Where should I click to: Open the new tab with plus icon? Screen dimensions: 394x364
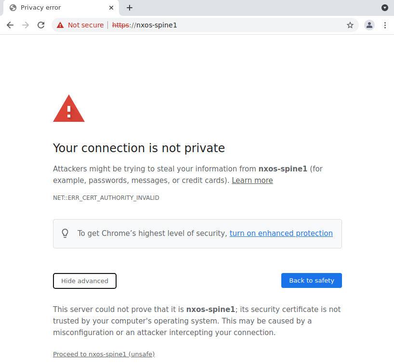(130, 8)
